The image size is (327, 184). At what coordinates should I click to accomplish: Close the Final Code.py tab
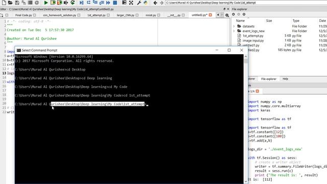pos(35,15)
